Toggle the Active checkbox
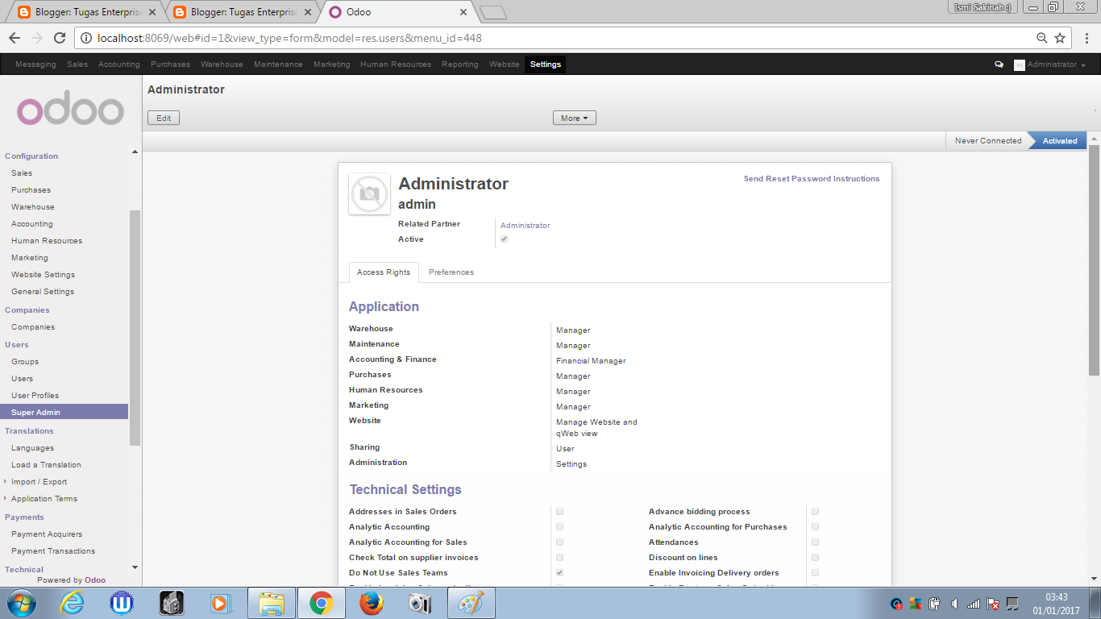 pos(505,239)
